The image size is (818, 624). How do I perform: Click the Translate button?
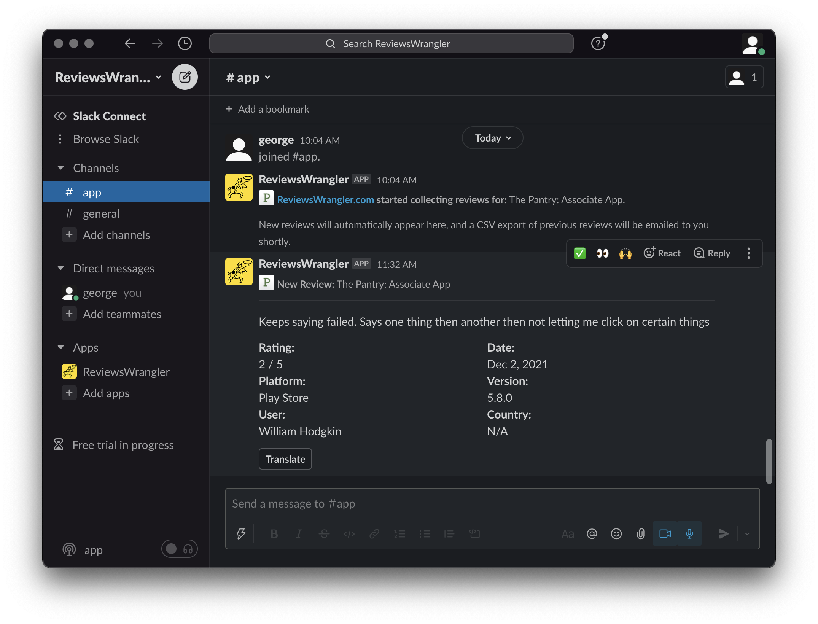285,459
